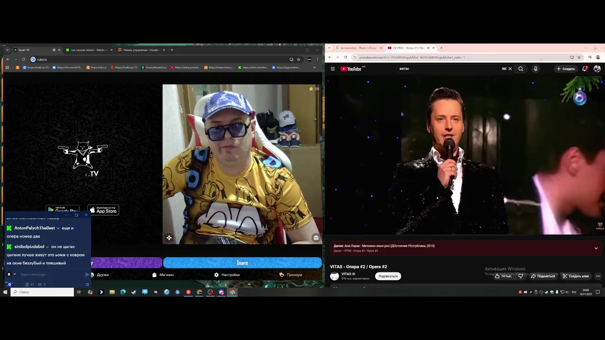
Task: Expand AntonPalychTheBest username dropdown in chat
Action: pos(58,229)
